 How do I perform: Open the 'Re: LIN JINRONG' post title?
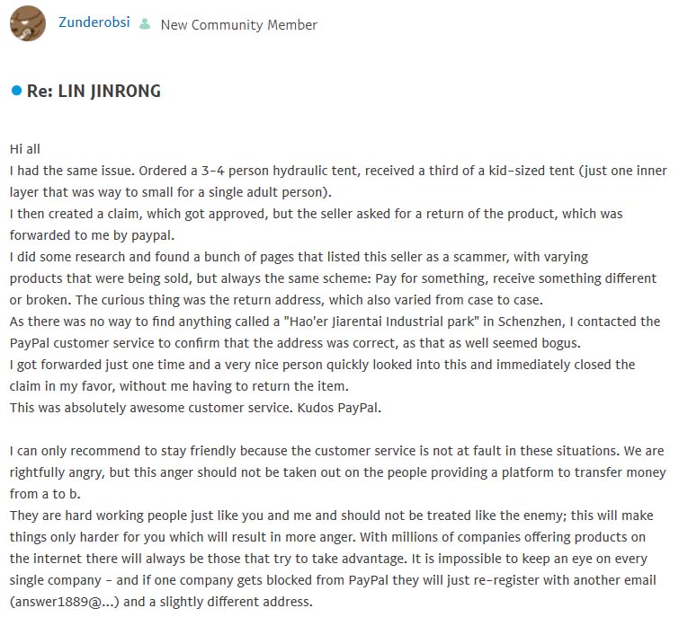[x=94, y=92]
